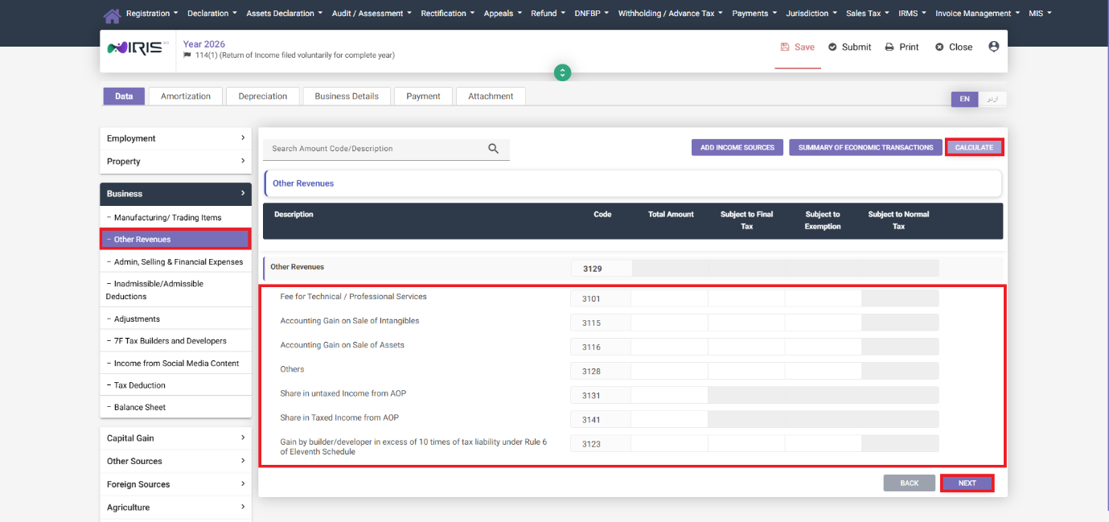Click Subject to Final Tax field, code 3116
The height and width of the screenshot is (522, 1109).
[x=746, y=347]
